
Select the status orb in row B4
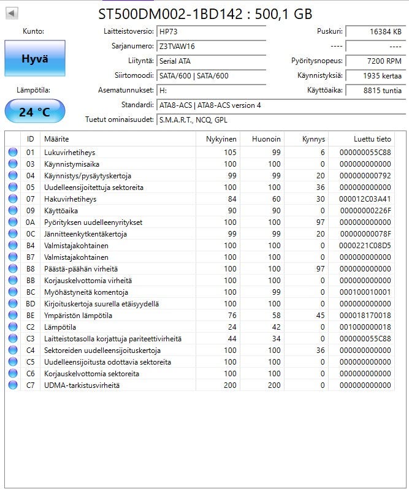coord(13,246)
